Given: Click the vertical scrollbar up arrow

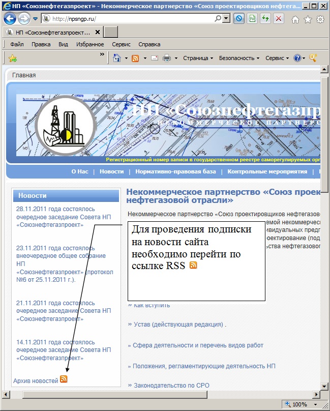Looking at the screenshot, I should (x=324, y=70).
